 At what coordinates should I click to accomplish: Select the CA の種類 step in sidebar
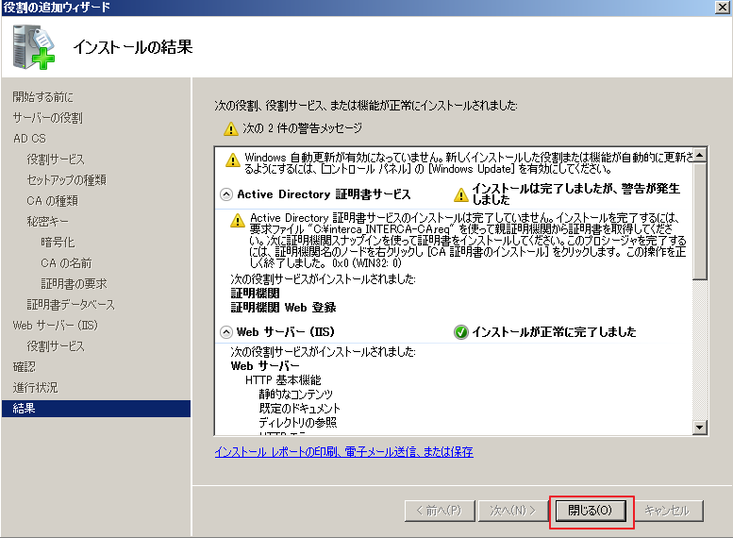pyautogui.click(x=53, y=201)
